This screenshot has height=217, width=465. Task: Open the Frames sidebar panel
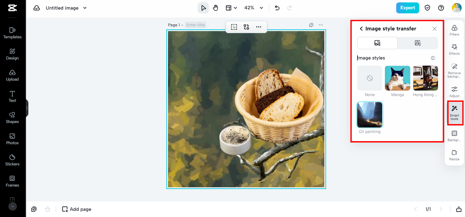click(x=12, y=181)
